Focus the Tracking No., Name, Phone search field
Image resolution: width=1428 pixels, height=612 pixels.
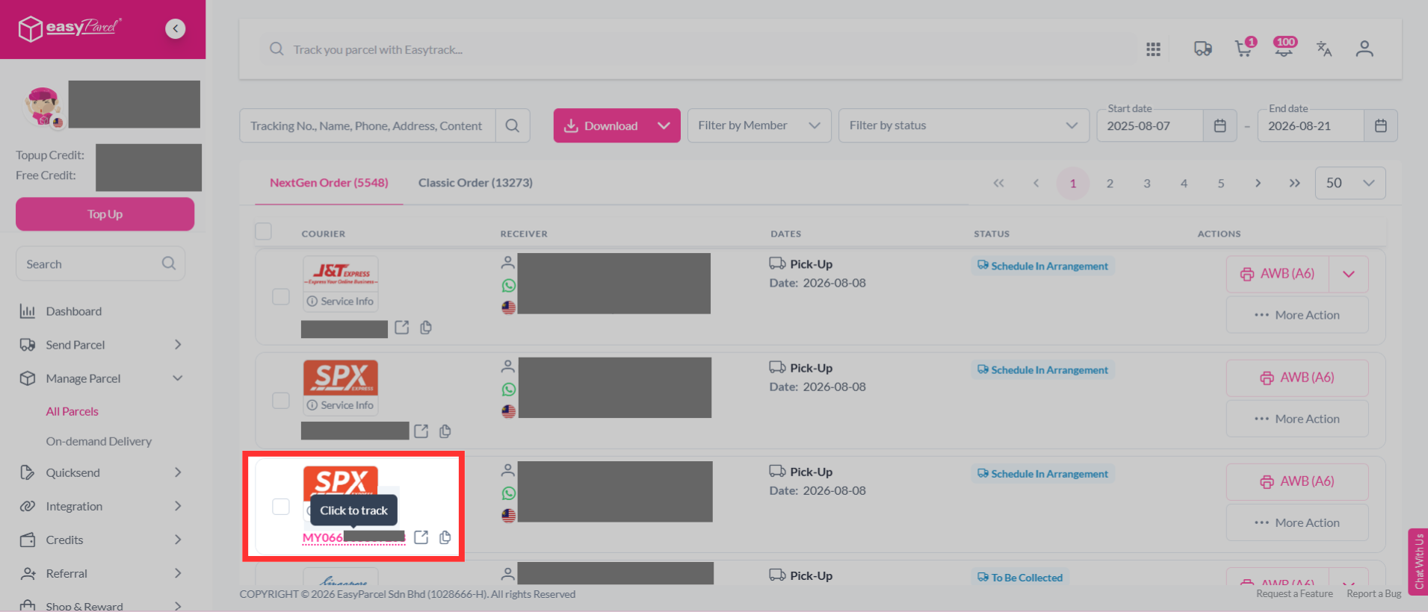click(367, 125)
